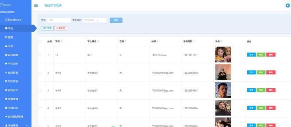Open the user avatar icon in top bar
The image size is (291, 127).
point(288,6)
